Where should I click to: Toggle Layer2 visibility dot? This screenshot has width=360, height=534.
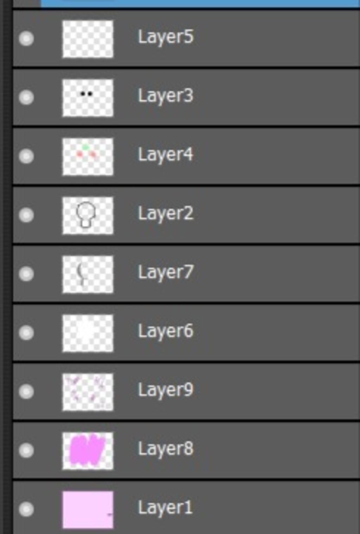coord(26,215)
